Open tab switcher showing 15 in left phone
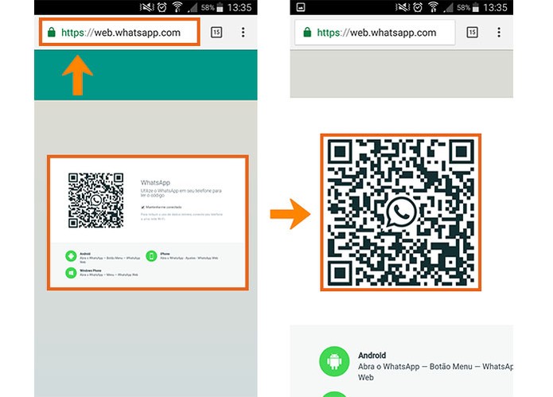 click(x=216, y=33)
